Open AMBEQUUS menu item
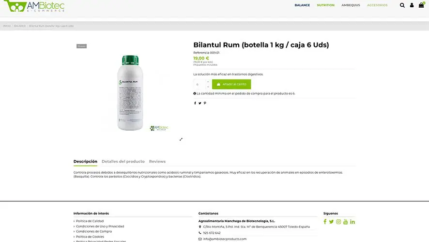 (351, 5)
